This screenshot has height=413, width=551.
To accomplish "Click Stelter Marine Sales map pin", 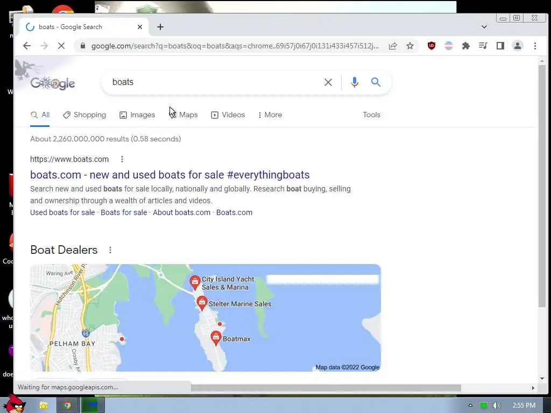I will tap(202, 303).
